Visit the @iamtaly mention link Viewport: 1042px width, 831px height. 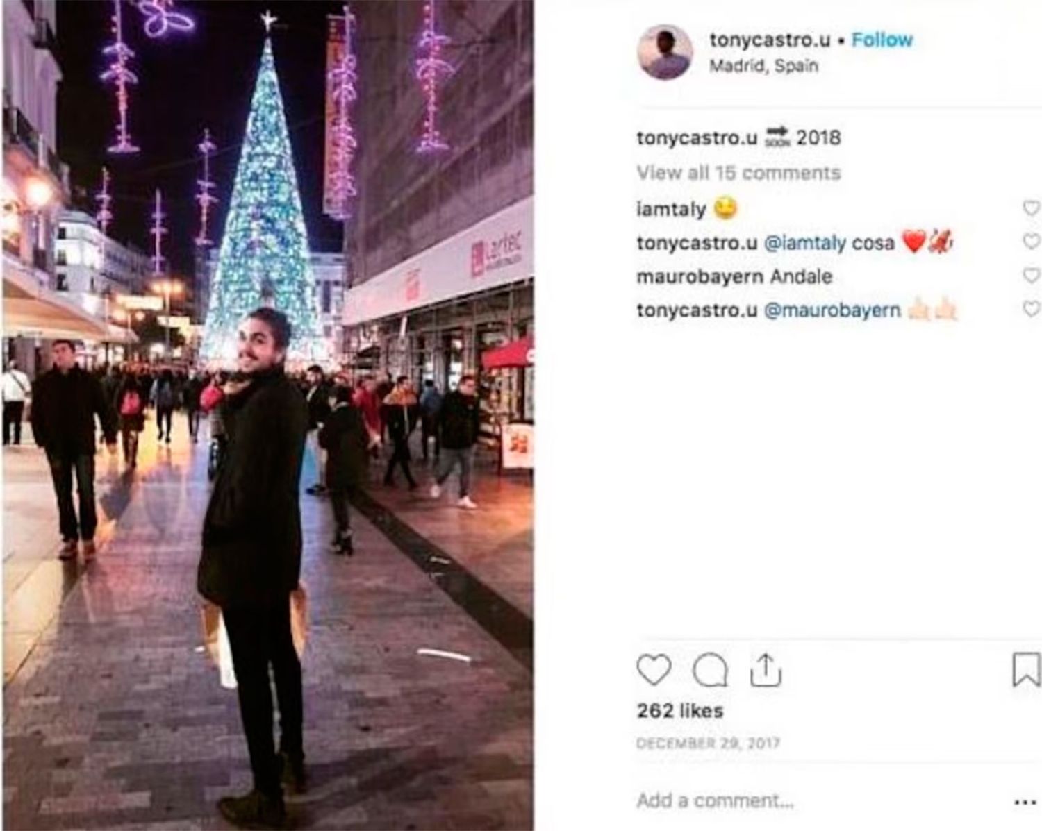805,242
